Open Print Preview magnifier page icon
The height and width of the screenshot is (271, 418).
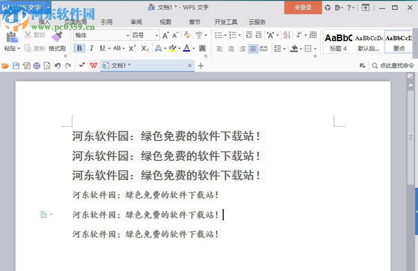47,66
